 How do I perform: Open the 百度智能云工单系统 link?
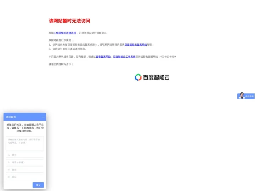[x=124, y=57]
